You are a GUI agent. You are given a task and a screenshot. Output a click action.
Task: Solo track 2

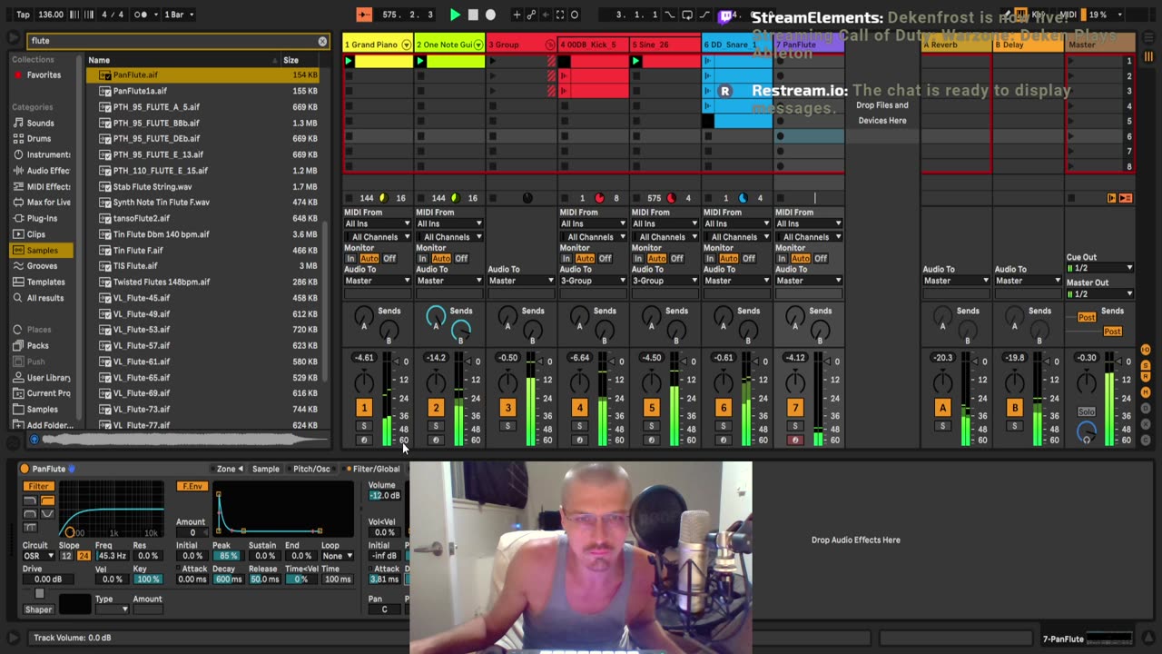(436, 426)
